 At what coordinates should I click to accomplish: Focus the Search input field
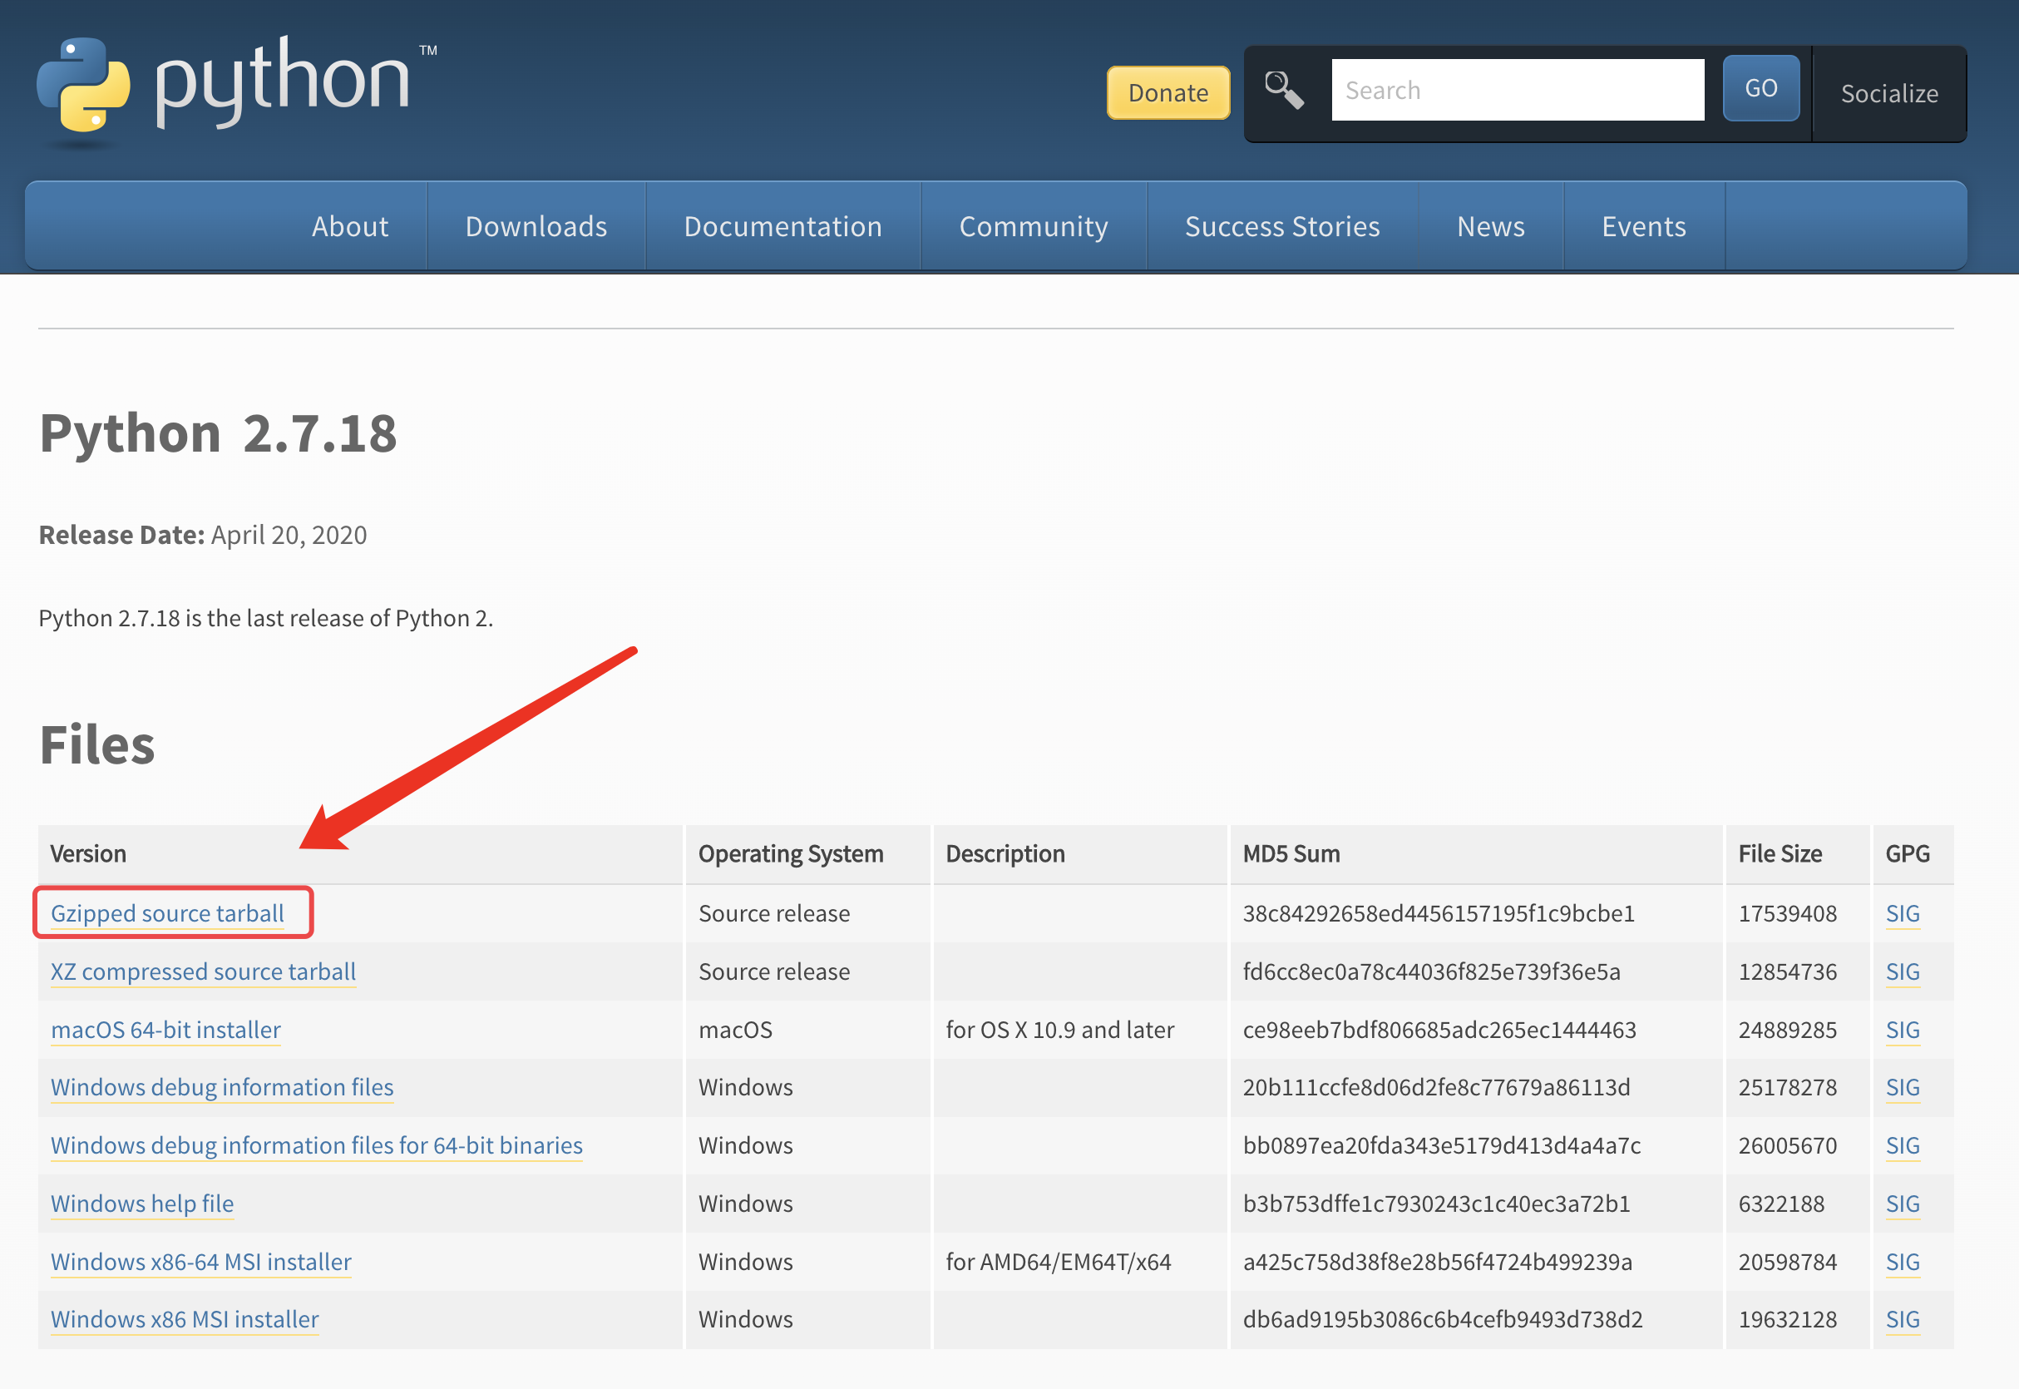(x=1516, y=90)
